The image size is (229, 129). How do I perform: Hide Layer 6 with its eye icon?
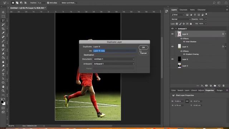click(172, 34)
